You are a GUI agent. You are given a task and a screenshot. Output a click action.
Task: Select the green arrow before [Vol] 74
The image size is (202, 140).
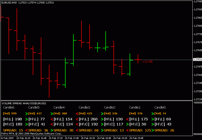[153, 114]
